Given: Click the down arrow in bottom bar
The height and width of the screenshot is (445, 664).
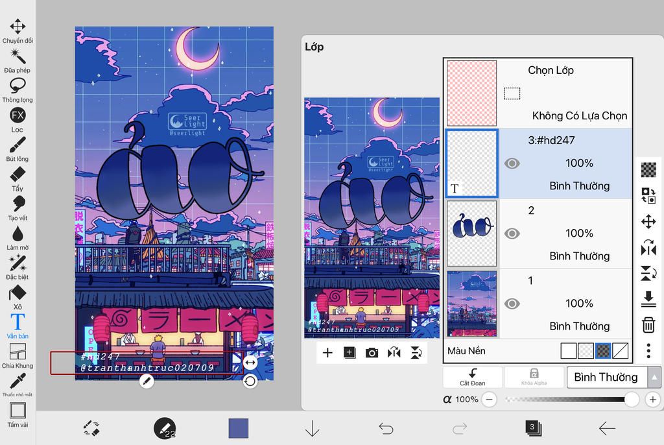Looking at the screenshot, I should coord(312,429).
